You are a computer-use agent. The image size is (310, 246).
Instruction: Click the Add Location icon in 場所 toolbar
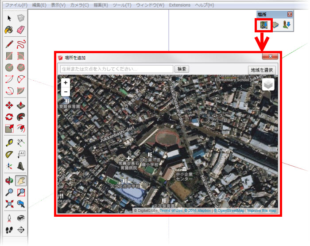coord(263,25)
